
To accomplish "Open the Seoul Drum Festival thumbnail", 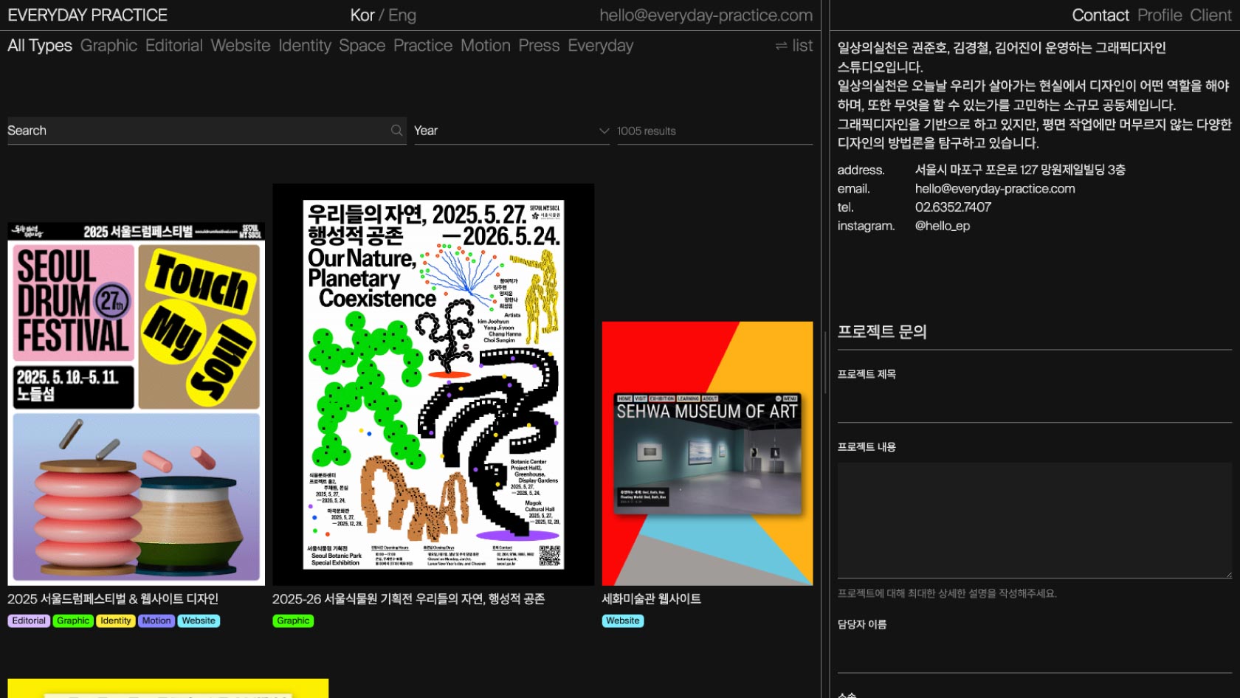I will tap(136, 404).
